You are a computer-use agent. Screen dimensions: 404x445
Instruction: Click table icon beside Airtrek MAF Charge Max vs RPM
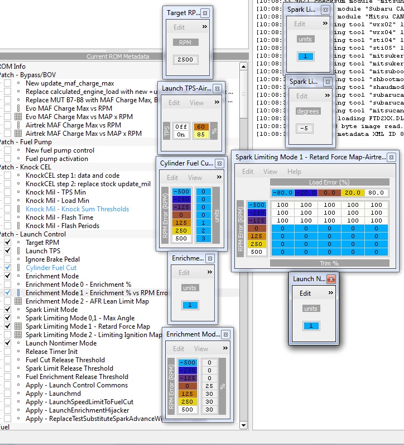[x=18, y=125]
